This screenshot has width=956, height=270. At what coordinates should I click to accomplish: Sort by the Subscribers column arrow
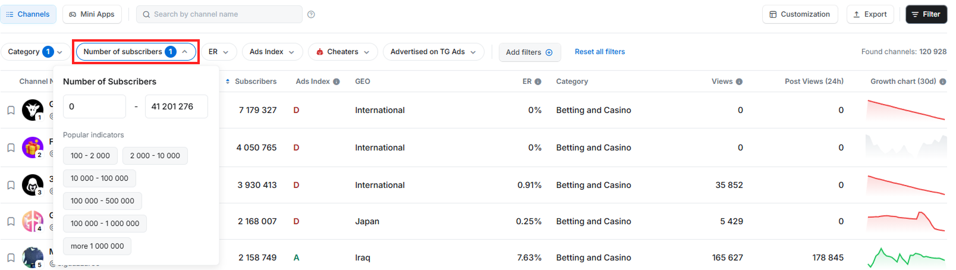pos(228,81)
